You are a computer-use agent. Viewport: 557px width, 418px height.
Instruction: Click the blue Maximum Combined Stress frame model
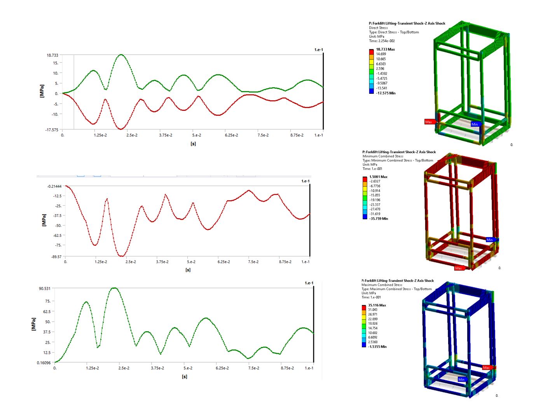(459, 340)
